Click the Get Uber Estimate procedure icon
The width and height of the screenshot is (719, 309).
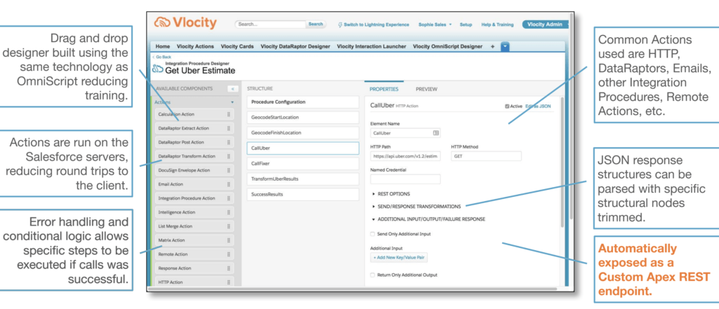(x=158, y=69)
